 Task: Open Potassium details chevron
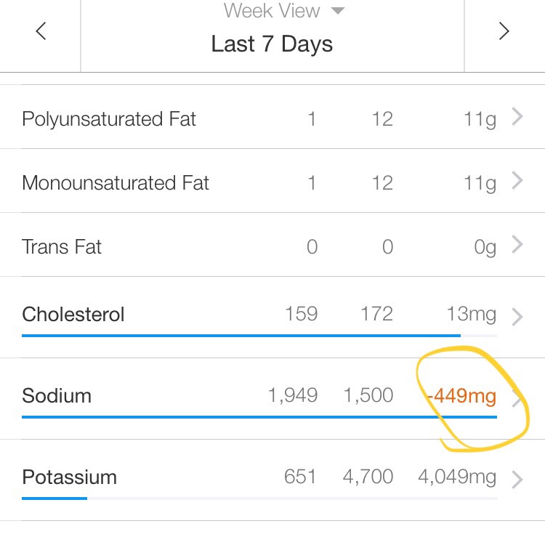coord(517,479)
